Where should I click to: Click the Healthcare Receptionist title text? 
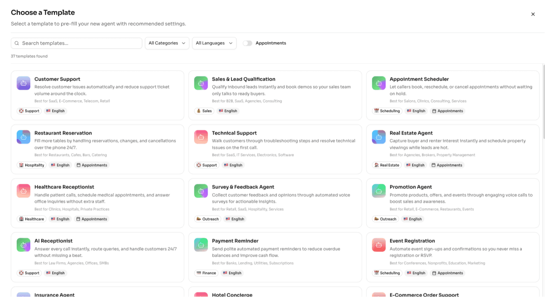click(x=64, y=187)
